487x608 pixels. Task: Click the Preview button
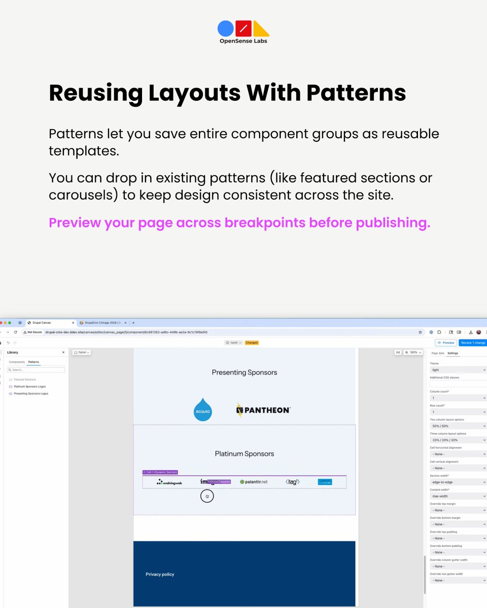click(446, 343)
